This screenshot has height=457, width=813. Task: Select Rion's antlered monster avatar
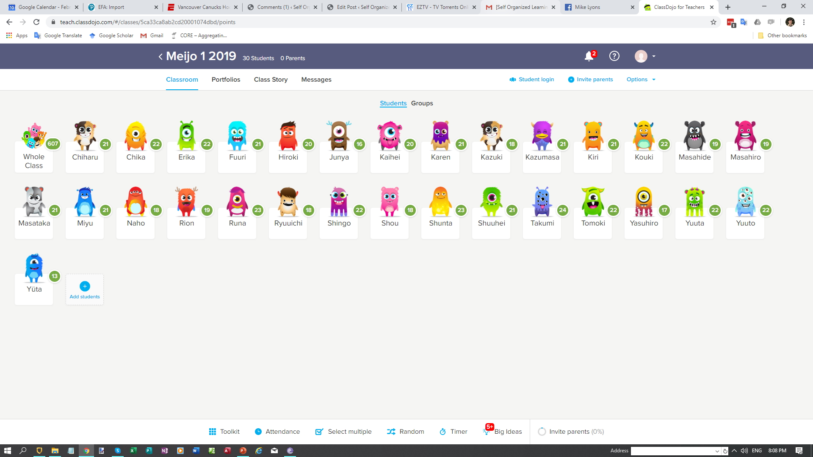tap(186, 202)
